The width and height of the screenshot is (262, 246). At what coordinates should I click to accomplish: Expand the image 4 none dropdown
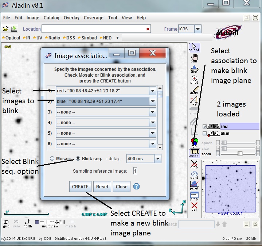click(x=153, y=123)
